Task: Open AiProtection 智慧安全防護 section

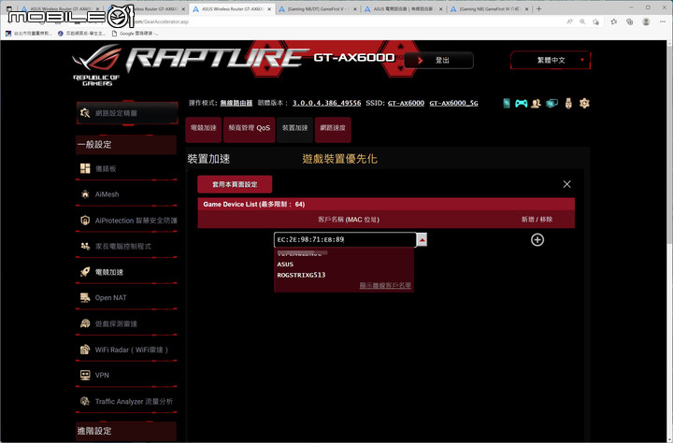Action: tap(126, 221)
